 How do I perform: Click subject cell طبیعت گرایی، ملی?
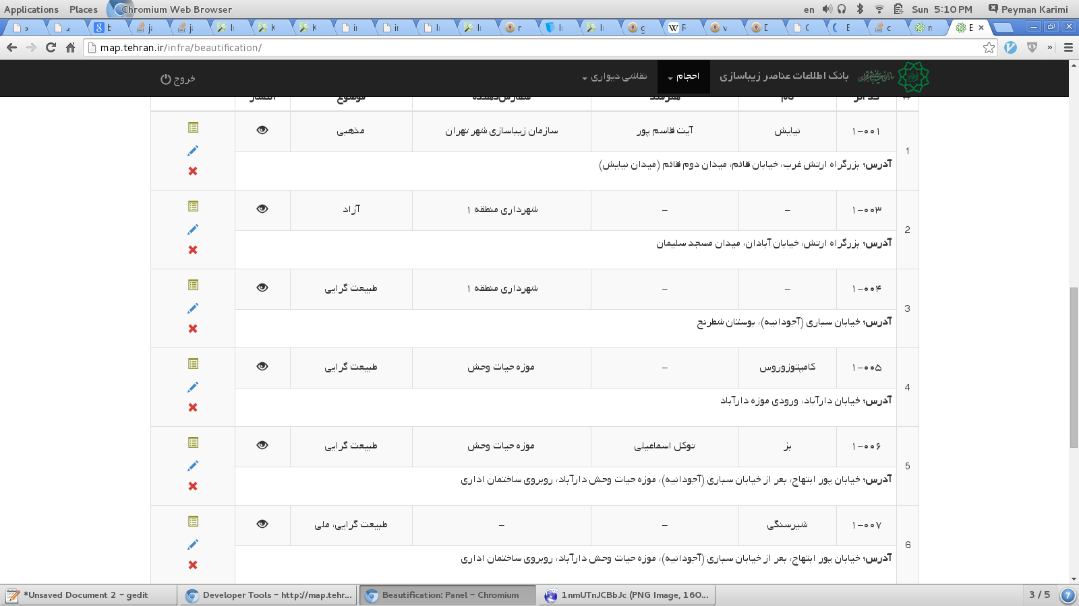point(351,525)
